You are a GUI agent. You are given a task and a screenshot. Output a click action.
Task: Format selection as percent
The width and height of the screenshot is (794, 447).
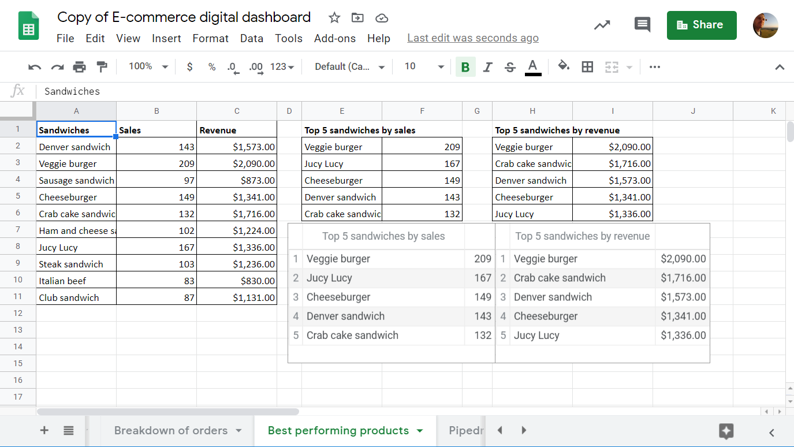point(211,66)
